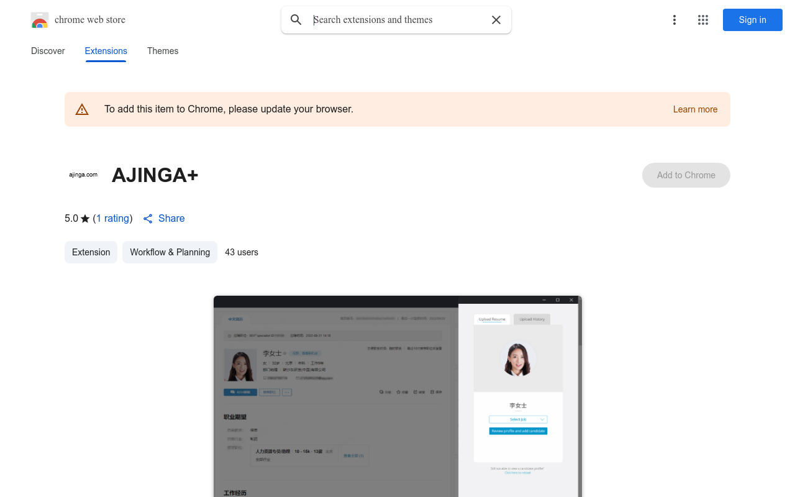Clear search with the X icon
Viewport: 795px width, 497px height.
pyautogui.click(x=496, y=20)
